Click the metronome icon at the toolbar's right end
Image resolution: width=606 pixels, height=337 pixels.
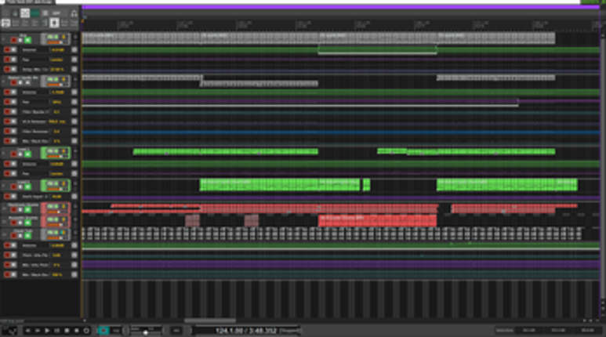coord(74,13)
